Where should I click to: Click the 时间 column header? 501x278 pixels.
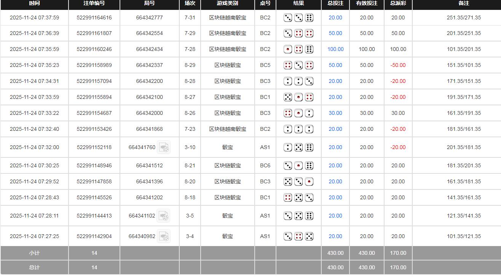34,3
